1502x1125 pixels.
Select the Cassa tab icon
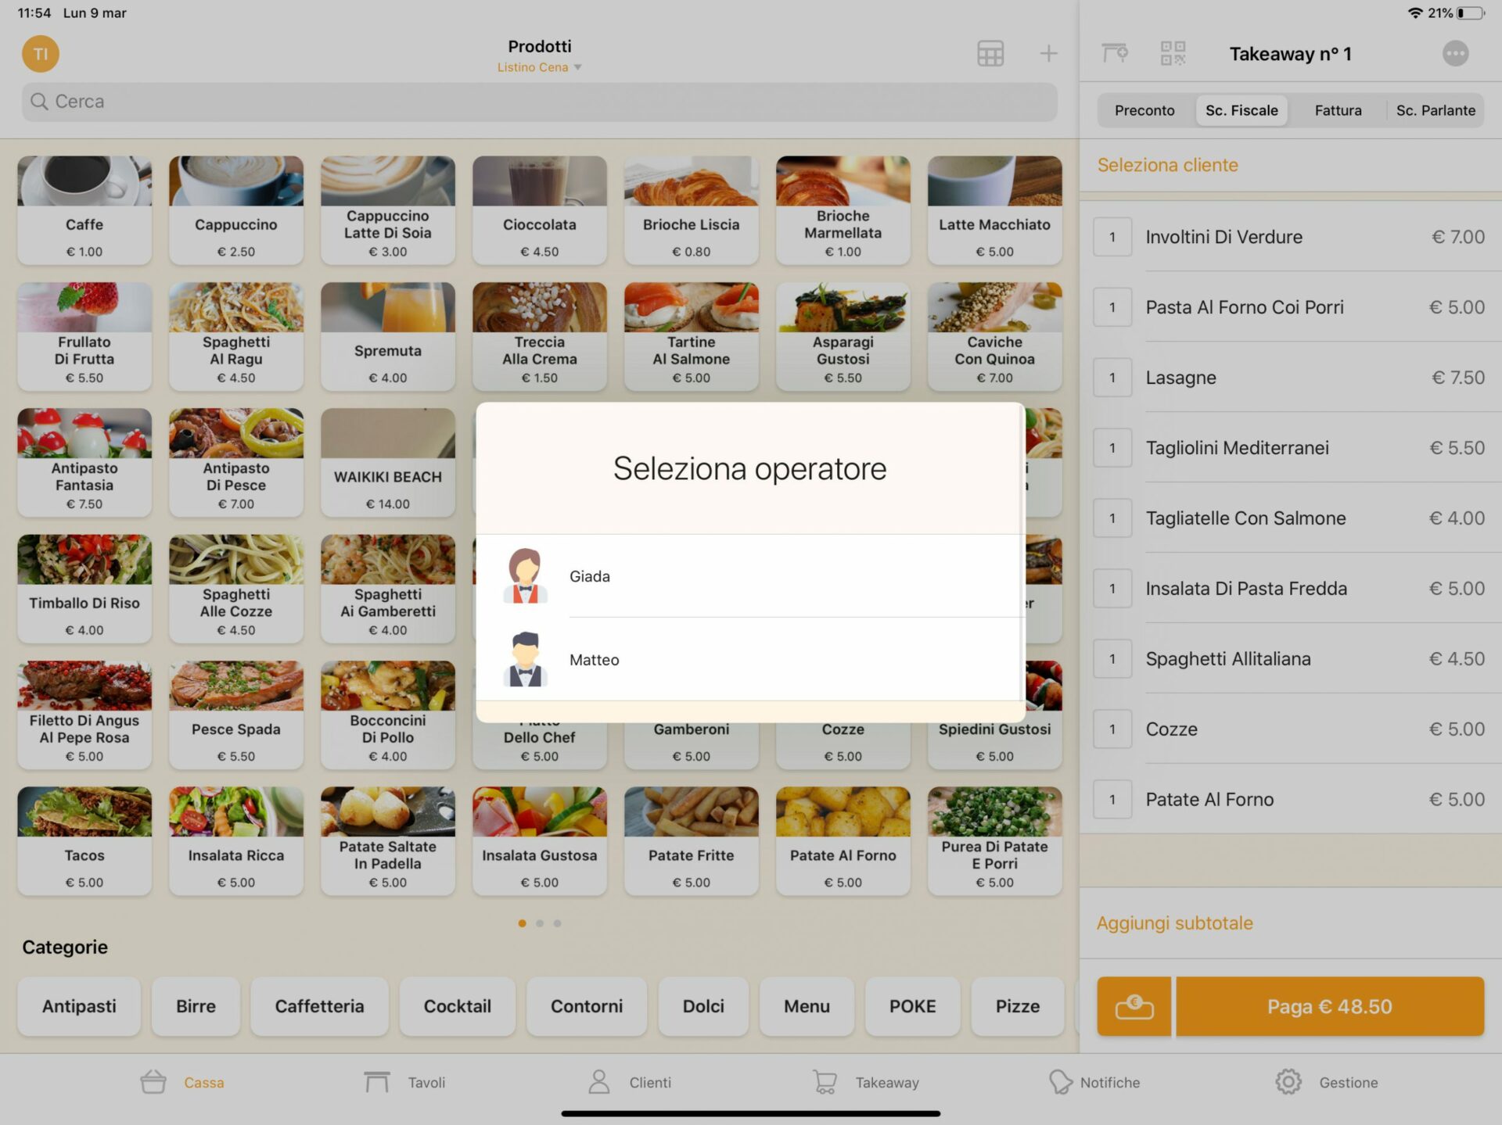pos(153,1080)
